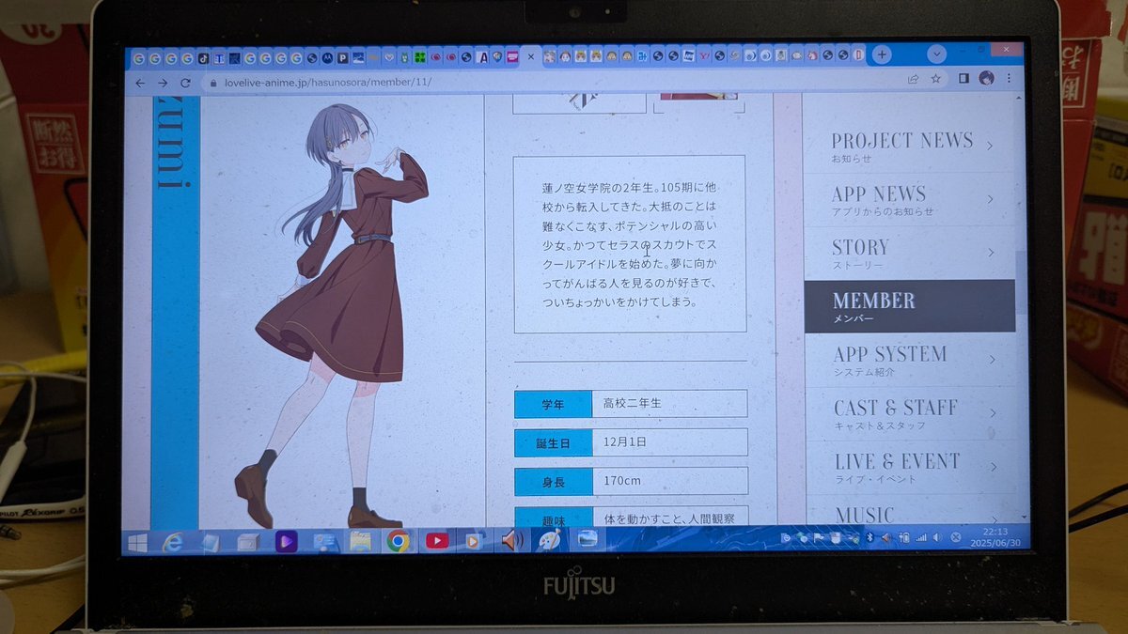Open a new tab with the plus button
1128x634 pixels.
point(882,54)
